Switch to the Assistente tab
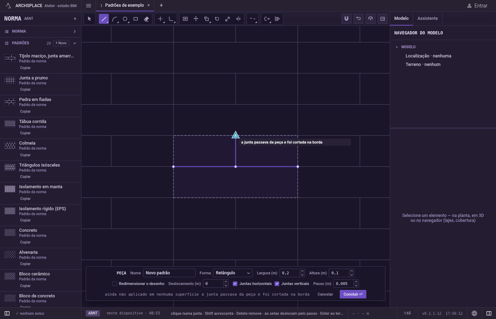496x319 pixels. coord(428,18)
